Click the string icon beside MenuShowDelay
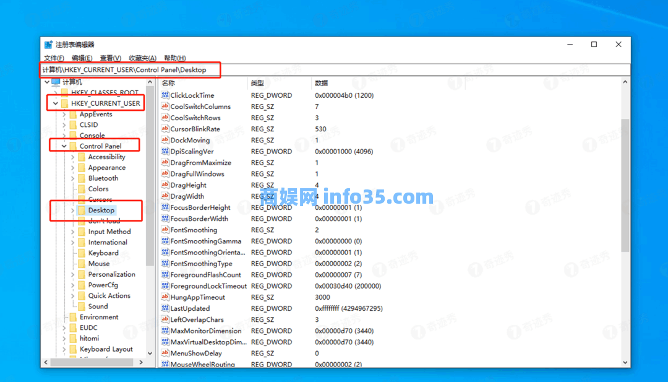This screenshot has width=668, height=382. click(165, 353)
